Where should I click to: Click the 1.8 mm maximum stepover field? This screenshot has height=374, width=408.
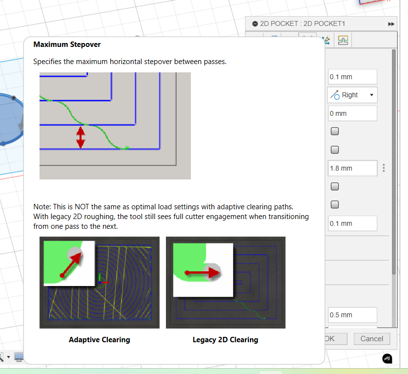(x=352, y=168)
